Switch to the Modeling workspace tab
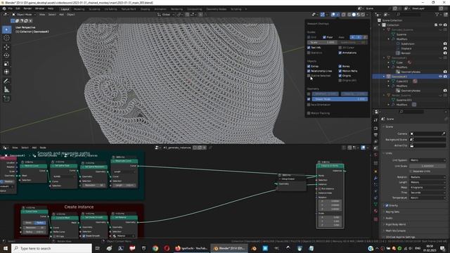This screenshot has width=450, height=253. coord(79,9)
